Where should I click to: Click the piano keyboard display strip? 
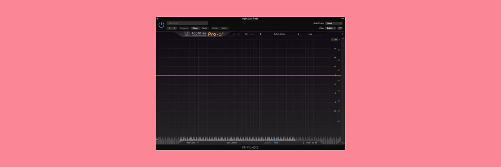pyautogui.click(x=248, y=139)
